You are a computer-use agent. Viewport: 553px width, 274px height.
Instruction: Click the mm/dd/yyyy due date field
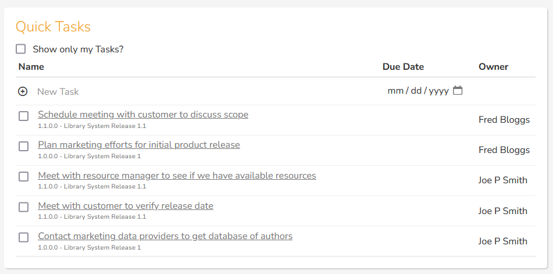[418, 91]
